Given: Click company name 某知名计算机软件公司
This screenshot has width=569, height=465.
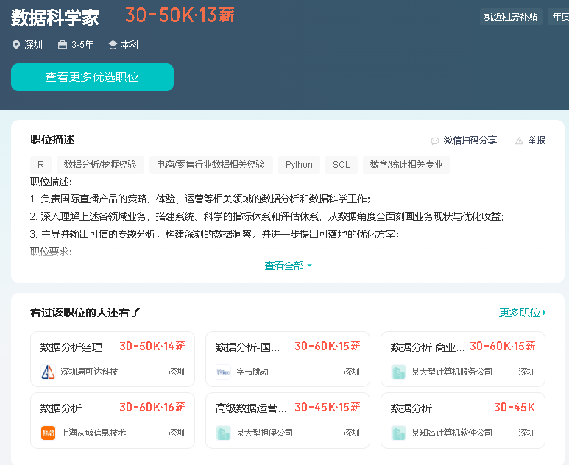Looking at the screenshot, I should pyautogui.click(x=452, y=433).
